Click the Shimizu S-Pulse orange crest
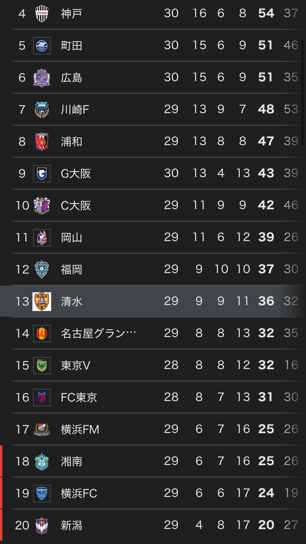Image resolution: width=306 pixels, height=544 pixels. click(42, 302)
